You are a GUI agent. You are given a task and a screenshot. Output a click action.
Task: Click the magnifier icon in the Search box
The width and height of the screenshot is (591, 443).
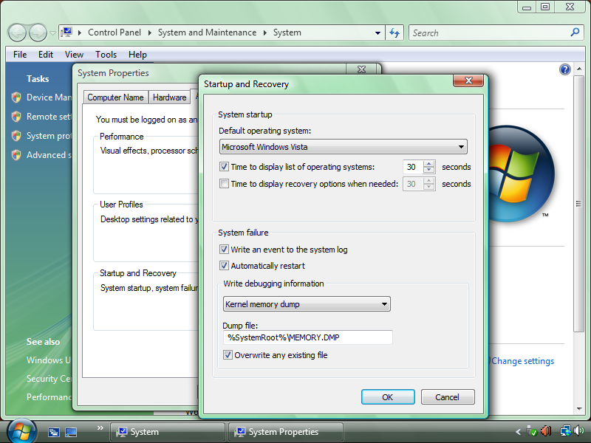pyautogui.click(x=575, y=32)
